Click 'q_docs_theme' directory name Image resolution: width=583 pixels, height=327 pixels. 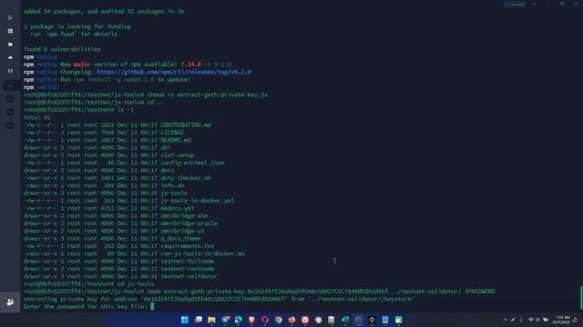180,238
